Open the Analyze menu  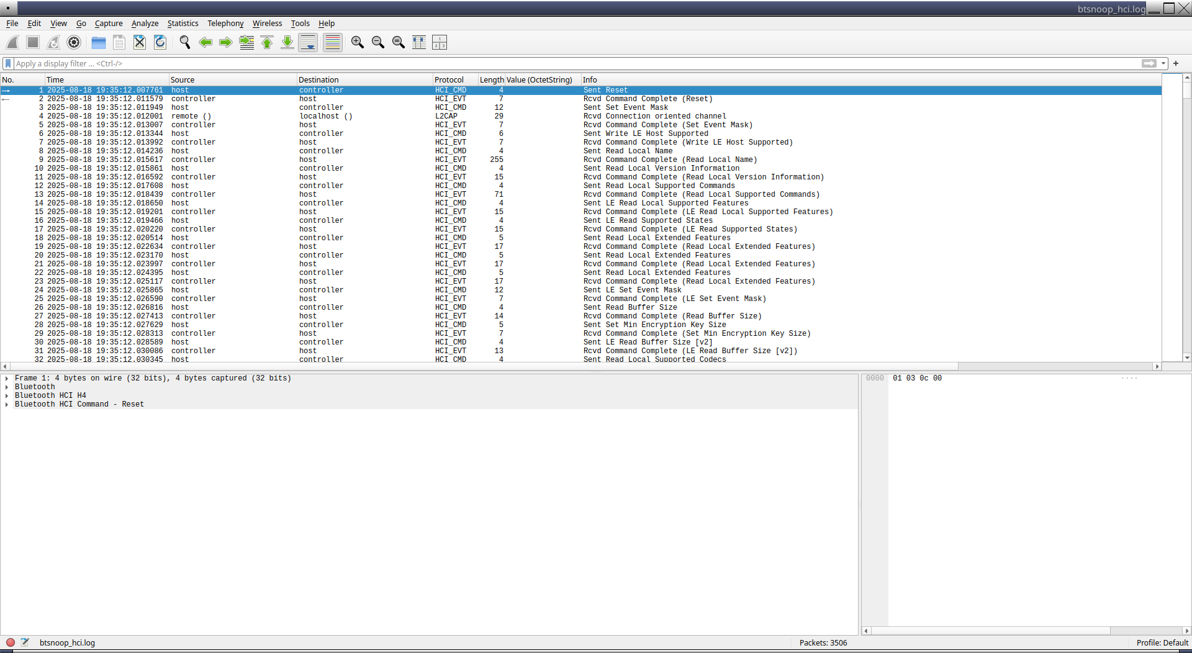[145, 24]
